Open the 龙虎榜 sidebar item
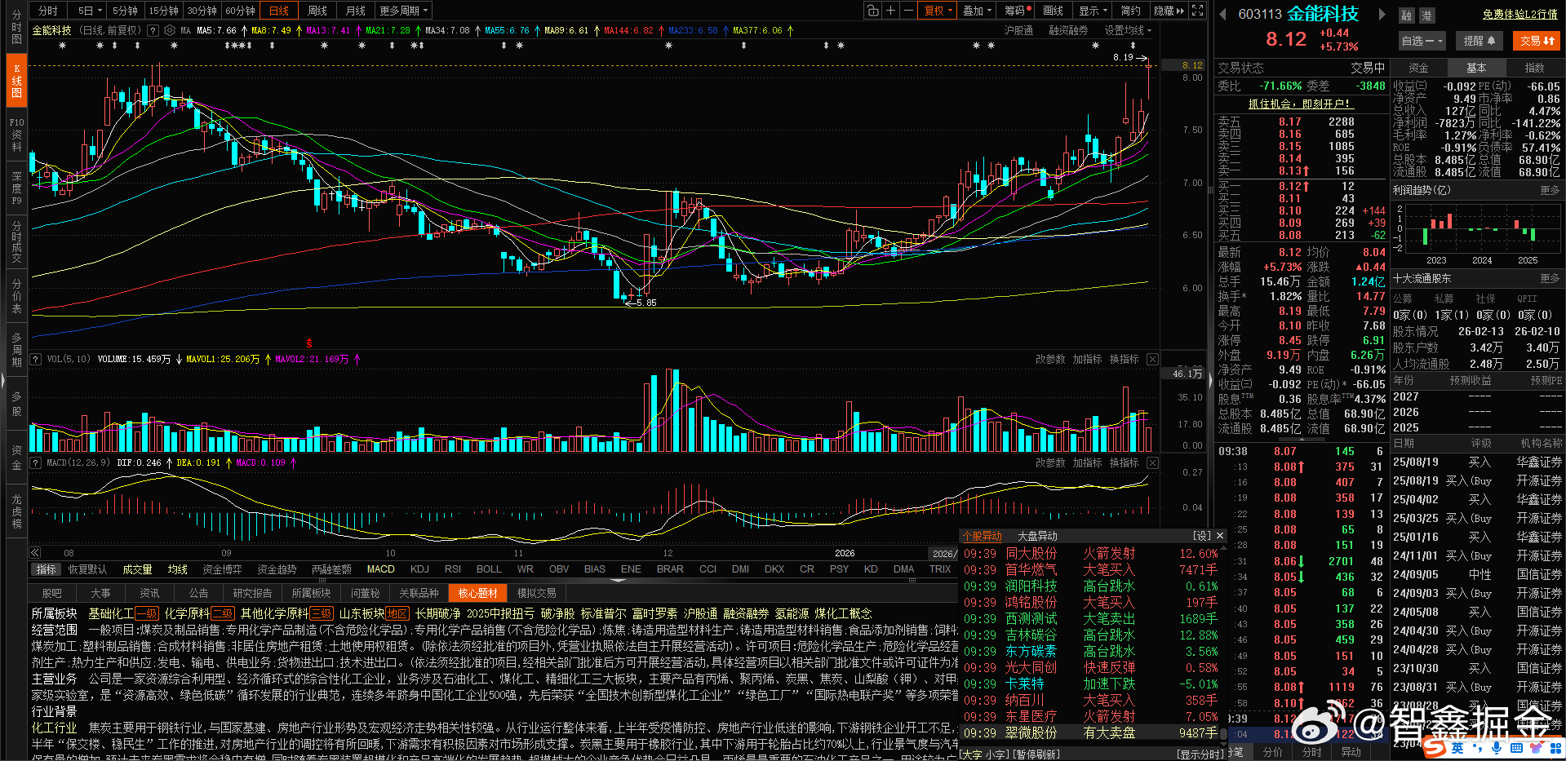This screenshot has height=761, width=1566. pos(16,511)
